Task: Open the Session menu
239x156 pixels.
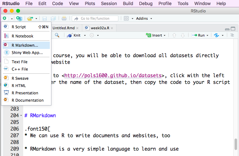Action: [109, 3]
